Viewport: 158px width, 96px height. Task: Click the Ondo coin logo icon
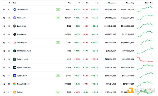pyautogui.click(x=15, y=26)
